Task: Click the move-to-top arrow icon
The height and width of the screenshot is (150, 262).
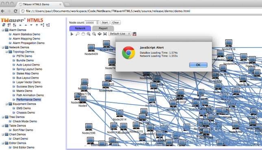Action: pyautogui.click(x=20, y=25)
